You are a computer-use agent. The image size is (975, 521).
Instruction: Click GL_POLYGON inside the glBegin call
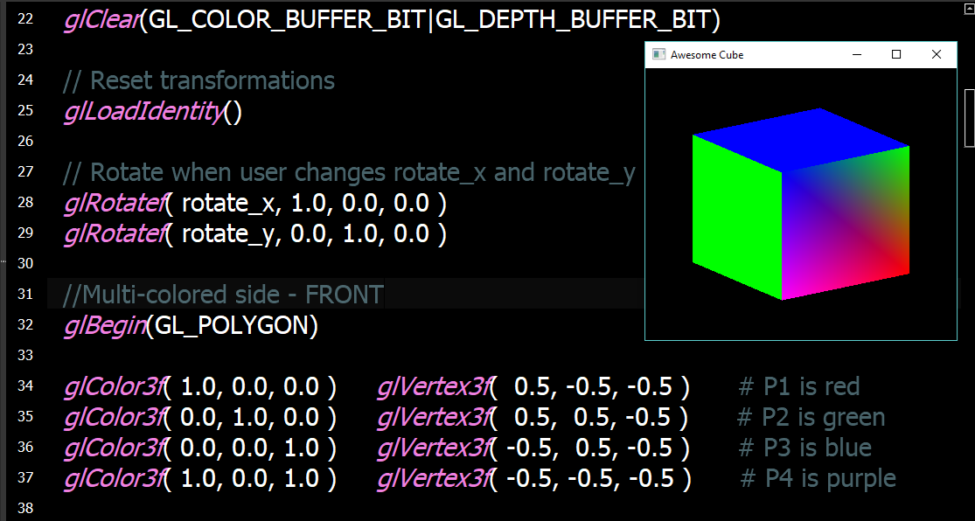231,326
